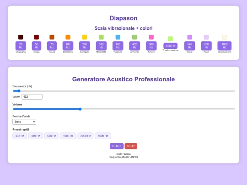247x185 pixels.
Task: Click the Volume slider handle
Action: click(x=80, y=109)
